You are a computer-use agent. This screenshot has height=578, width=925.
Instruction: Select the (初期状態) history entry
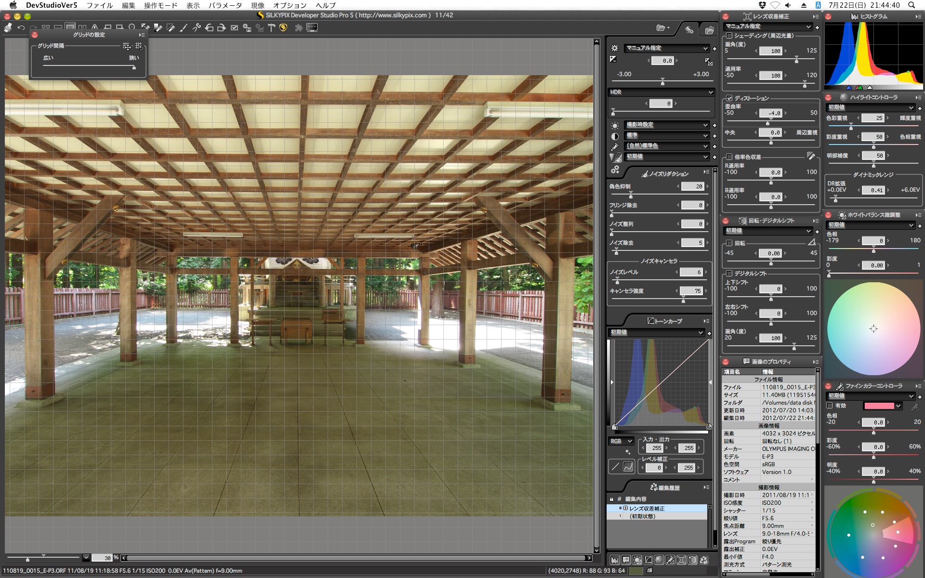(x=643, y=516)
